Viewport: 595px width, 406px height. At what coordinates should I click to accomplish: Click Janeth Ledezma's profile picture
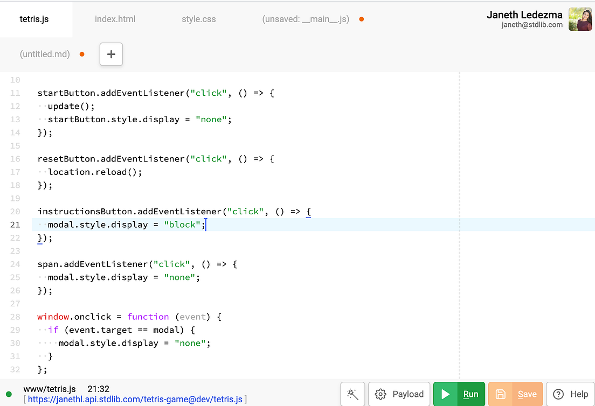point(580,19)
